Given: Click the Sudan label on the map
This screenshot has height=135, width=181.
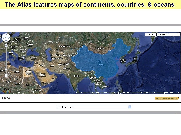Looking at the screenshot, I should (x=28, y=85).
